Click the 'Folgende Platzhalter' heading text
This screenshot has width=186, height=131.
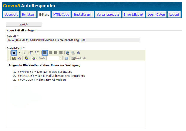point(45,65)
